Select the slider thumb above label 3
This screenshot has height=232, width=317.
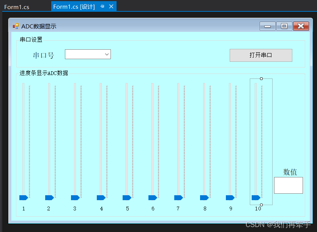(76, 198)
